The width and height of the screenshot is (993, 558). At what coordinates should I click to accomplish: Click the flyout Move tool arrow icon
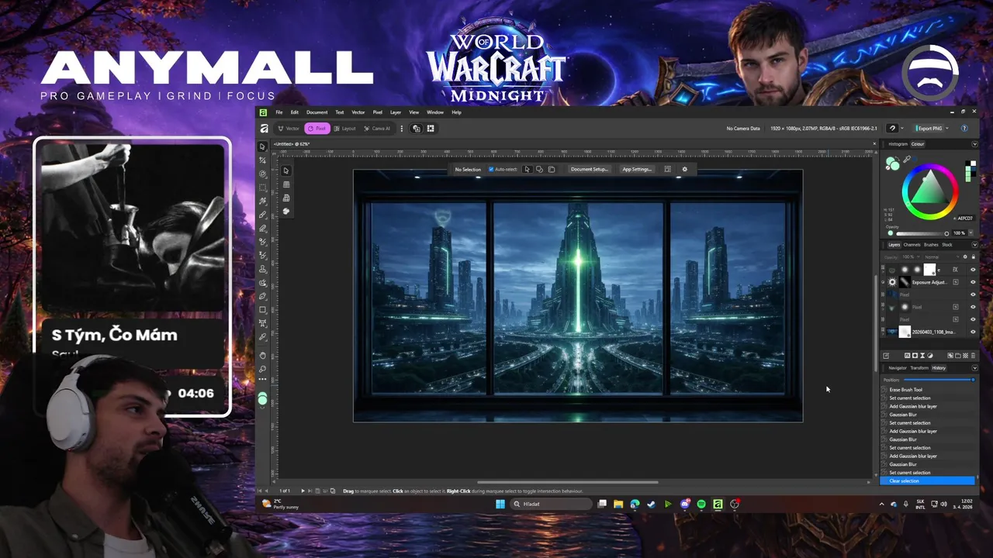tap(285, 170)
